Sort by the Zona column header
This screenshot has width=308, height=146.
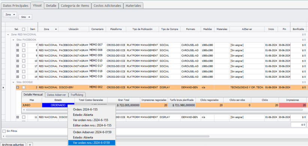(48, 29)
